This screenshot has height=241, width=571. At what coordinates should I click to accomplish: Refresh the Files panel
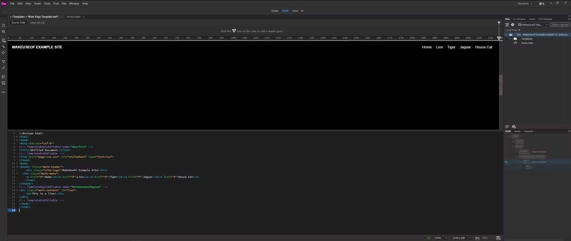[507, 127]
